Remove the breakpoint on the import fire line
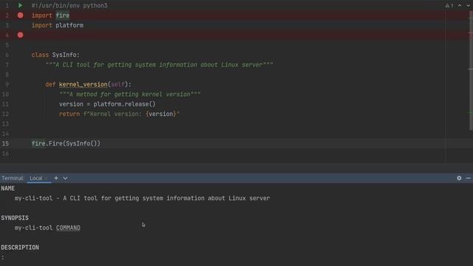Viewport: 473px width, 266px height. 20,16
